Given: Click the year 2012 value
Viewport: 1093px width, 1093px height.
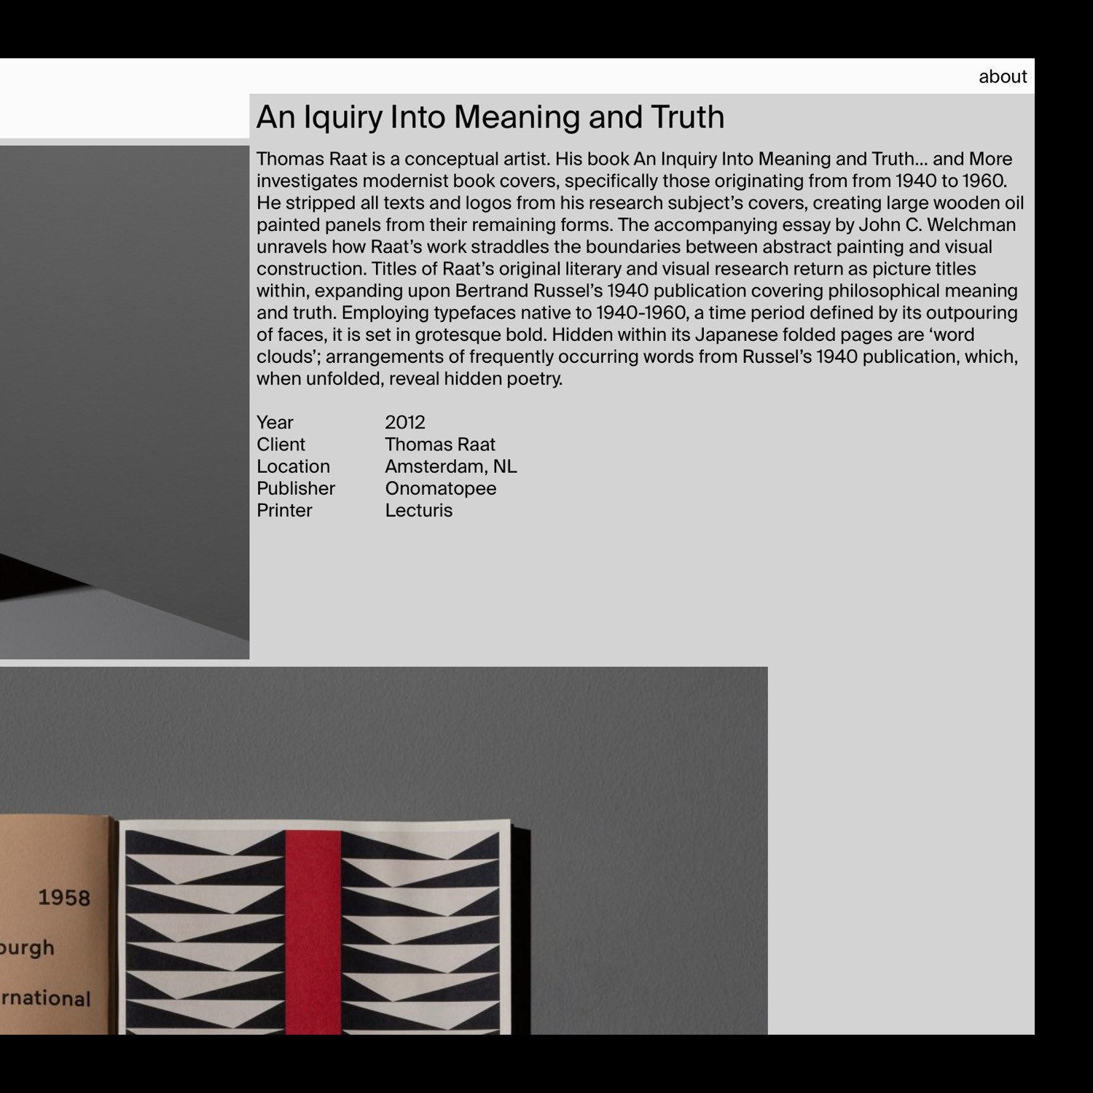Looking at the screenshot, I should click(406, 422).
